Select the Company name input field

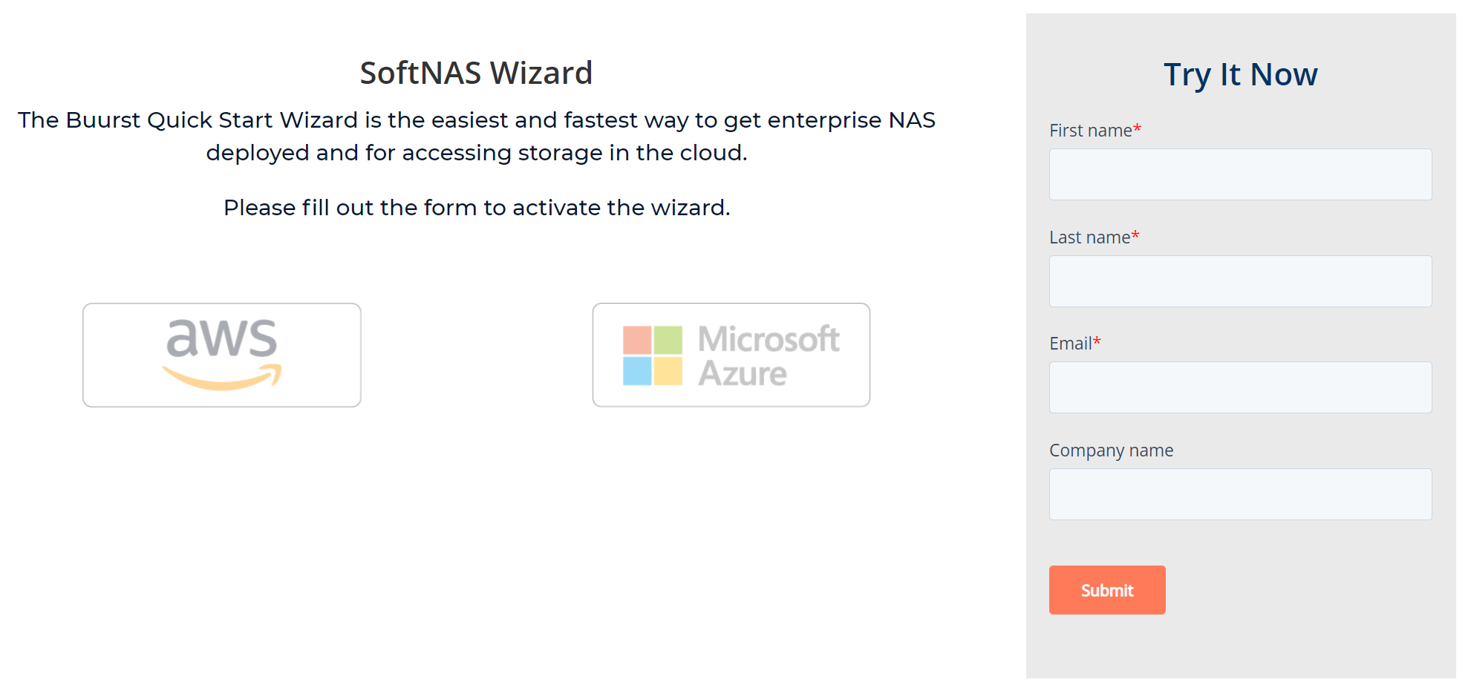pos(1239,494)
